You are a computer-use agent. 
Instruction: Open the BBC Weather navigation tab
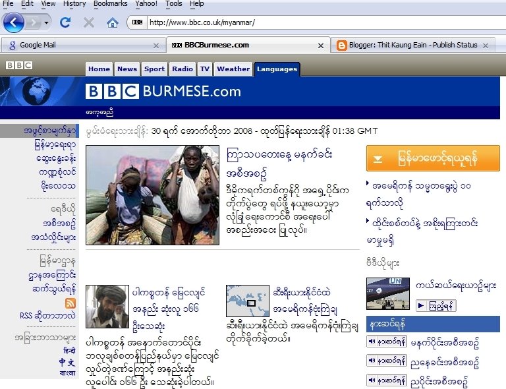[x=233, y=69]
